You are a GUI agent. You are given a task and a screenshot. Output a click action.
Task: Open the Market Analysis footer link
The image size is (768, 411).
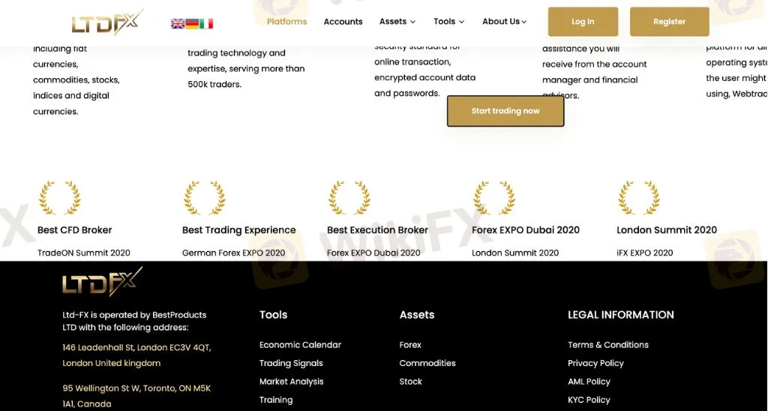(292, 382)
